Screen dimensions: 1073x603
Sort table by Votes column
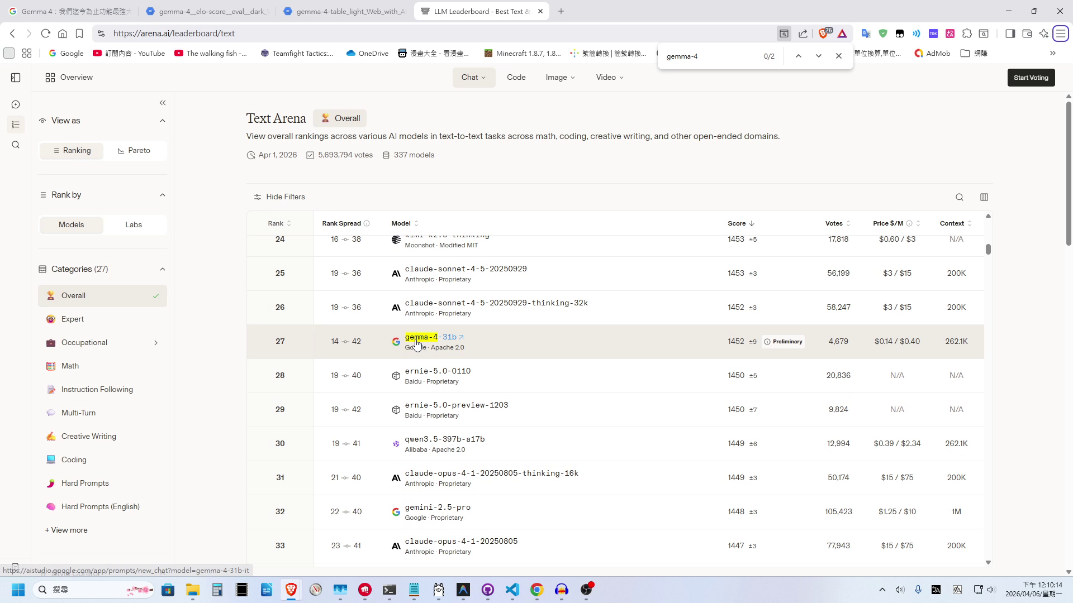tap(838, 223)
